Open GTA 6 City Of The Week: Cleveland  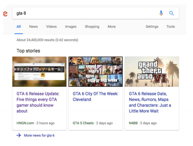click(x=95, y=97)
